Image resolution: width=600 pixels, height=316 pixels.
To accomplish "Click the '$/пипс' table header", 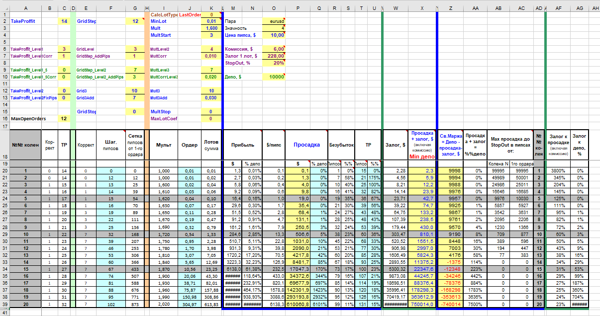I will [274, 145].
